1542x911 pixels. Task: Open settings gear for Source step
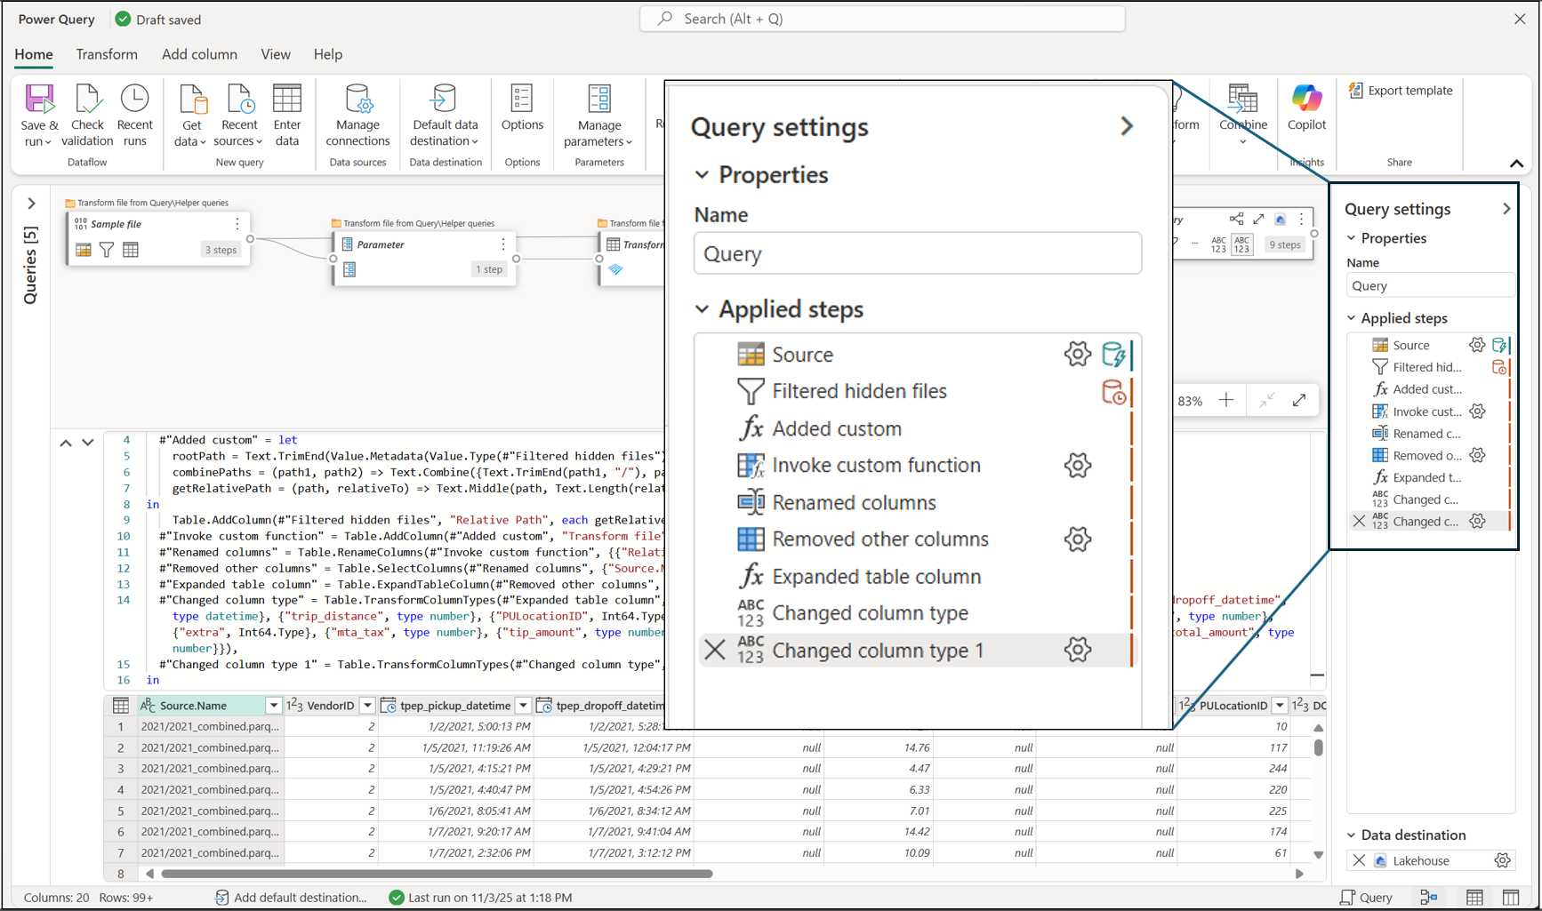[x=1477, y=345]
